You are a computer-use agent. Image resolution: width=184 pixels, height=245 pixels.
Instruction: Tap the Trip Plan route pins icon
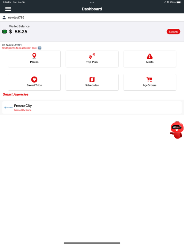pyautogui.click(x=92, y=56)
